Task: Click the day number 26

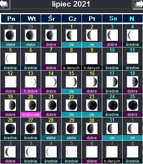Action: (x=10, y=120)
